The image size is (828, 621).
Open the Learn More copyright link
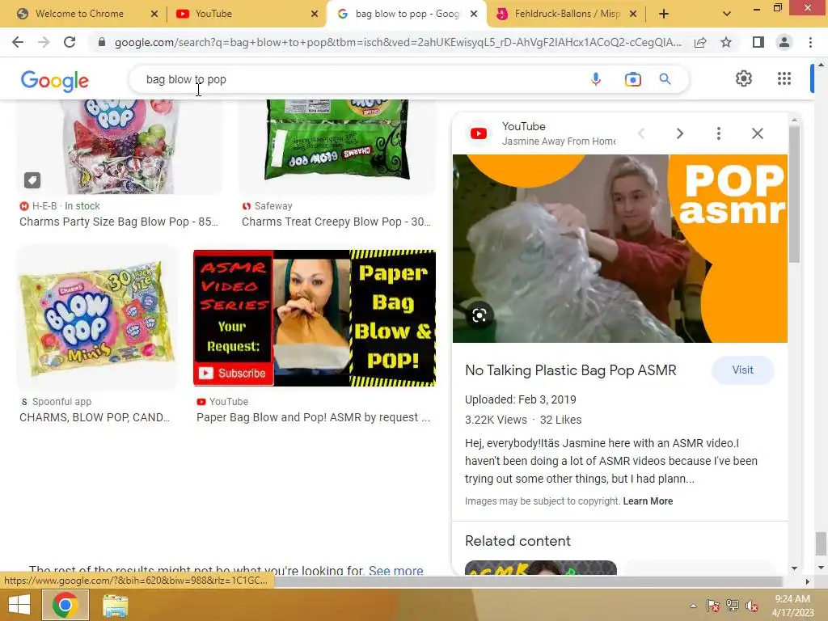pos(648,501)
